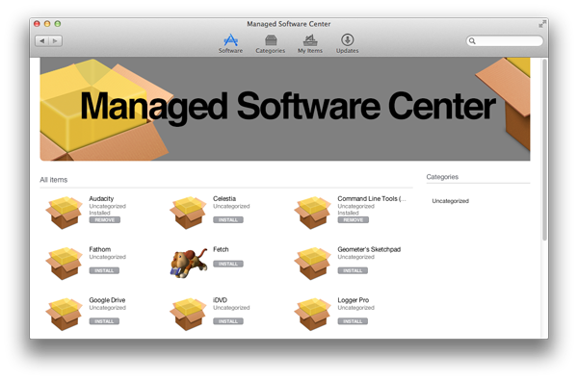Open the Command Line Tools title link
Image resolution: width=578 pixels, height=380 pixels.
click(x=372, y=198)
